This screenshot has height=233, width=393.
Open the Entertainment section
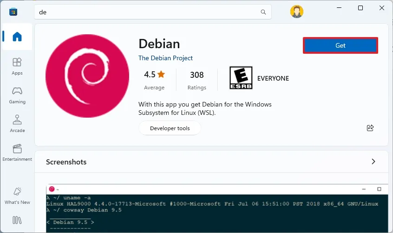pos(17,152)
